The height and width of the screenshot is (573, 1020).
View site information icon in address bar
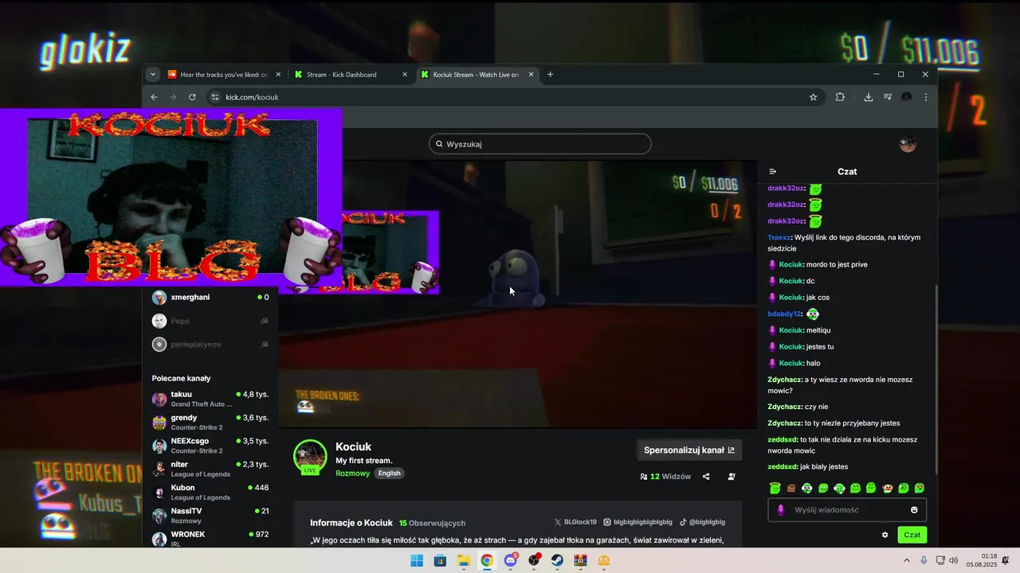click(214, 97)
